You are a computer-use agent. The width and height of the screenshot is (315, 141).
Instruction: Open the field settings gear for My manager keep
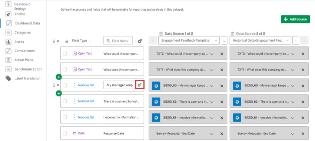pos(140,85)
